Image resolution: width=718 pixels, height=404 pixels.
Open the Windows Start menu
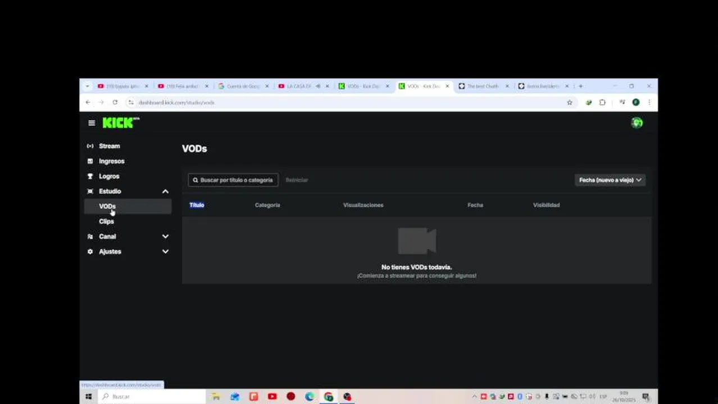pyautogui.click(x=88, y=397)
